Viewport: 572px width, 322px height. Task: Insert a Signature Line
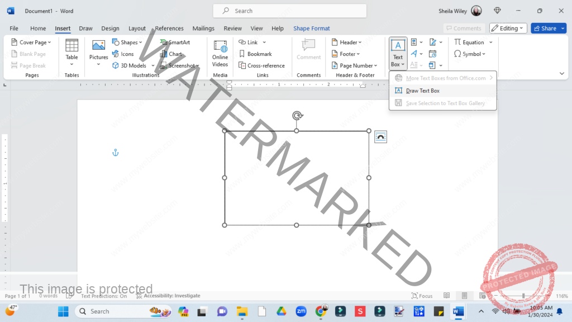(436, 42)
